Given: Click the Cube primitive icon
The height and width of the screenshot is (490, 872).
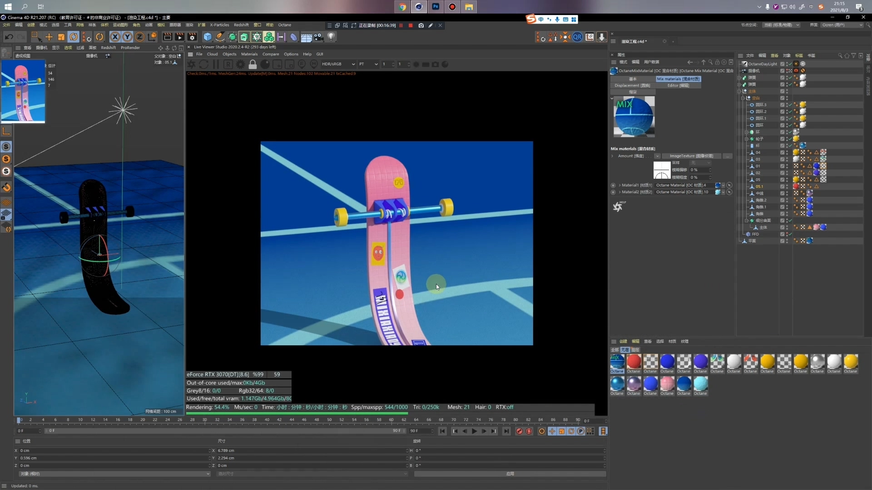Looking at the screenshot, I should tap(208, 37).
